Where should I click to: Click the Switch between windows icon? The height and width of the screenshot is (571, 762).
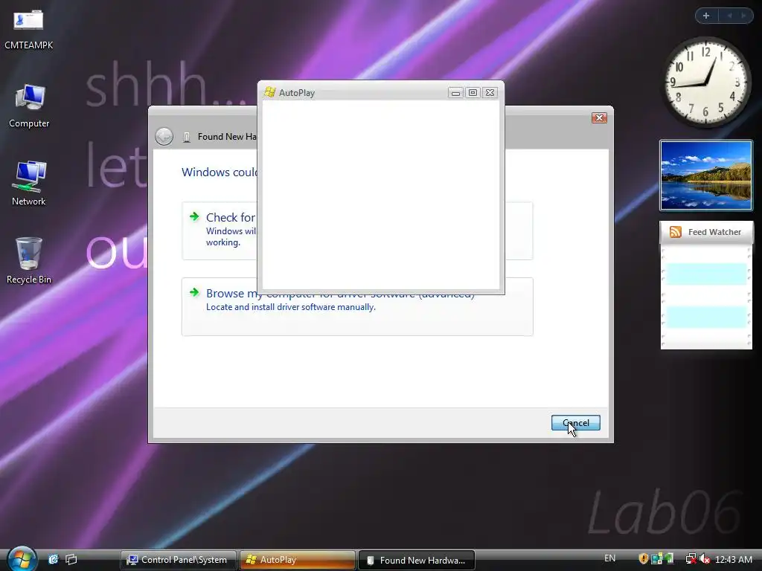tap(71, 559)
